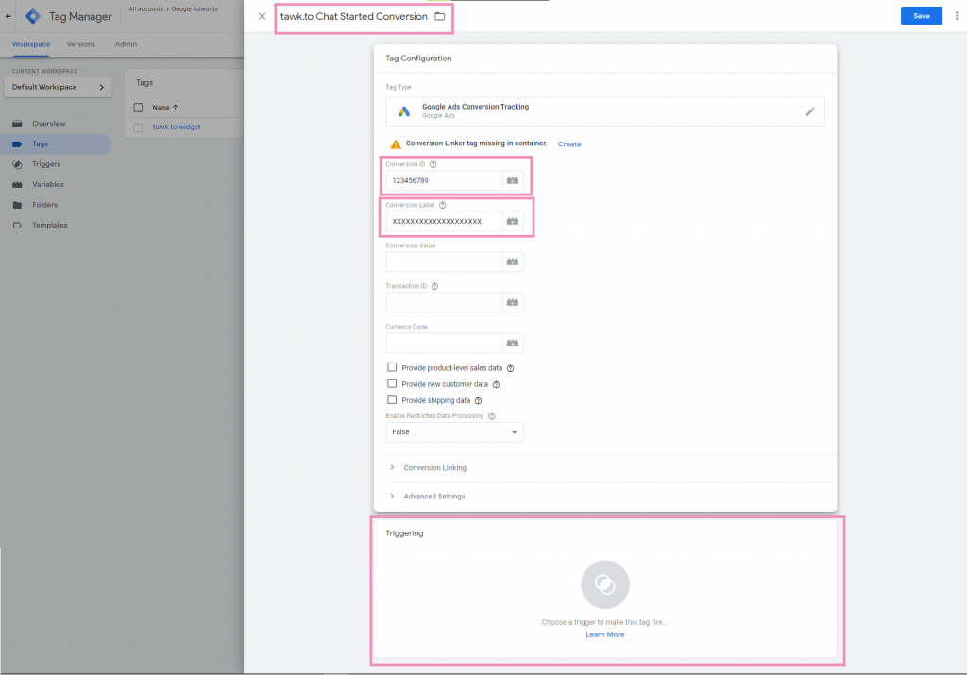The height and width of the screenshot is (675, 967).
Task: Open variable picker for Conversion ID
Action: (513, 180)
